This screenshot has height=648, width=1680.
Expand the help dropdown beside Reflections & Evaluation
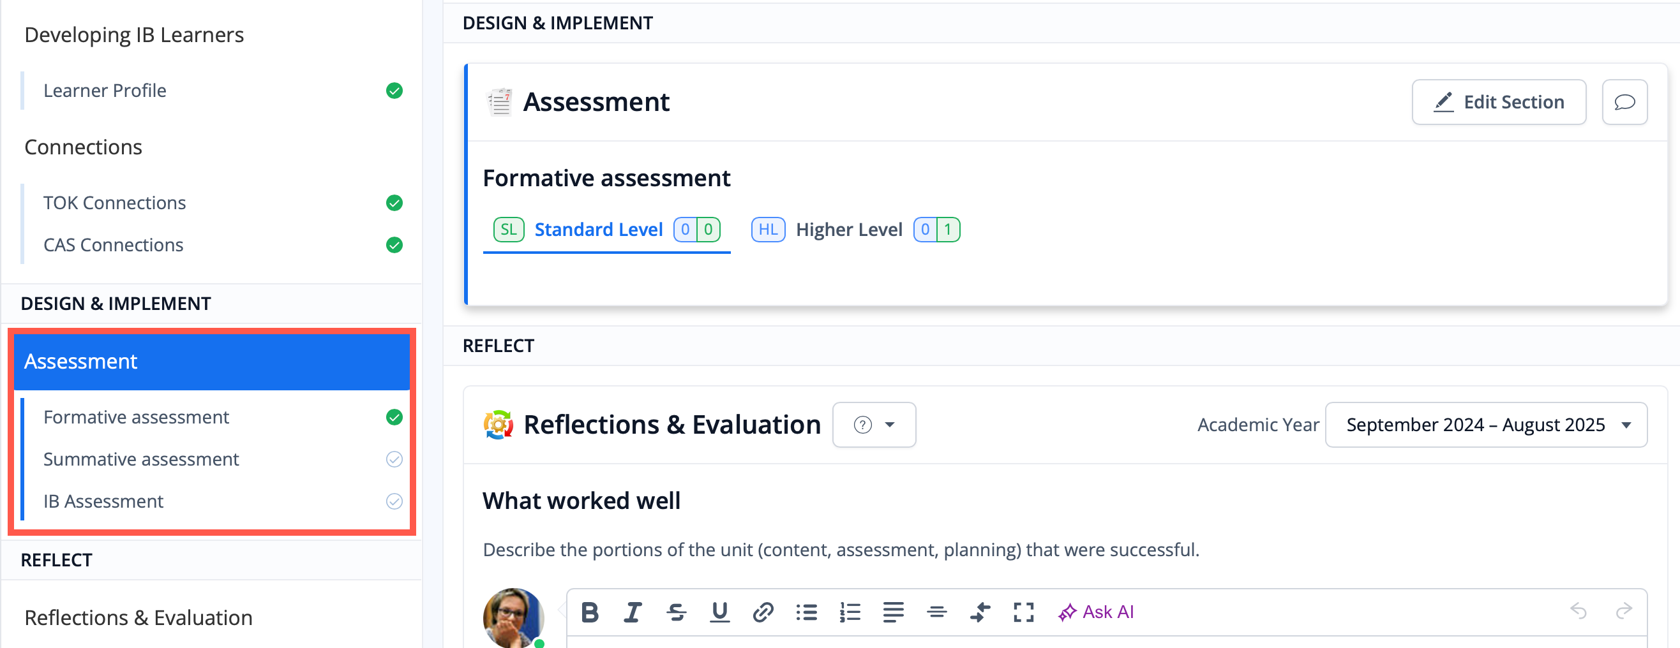pyautogui.click(x=874, y=425)
